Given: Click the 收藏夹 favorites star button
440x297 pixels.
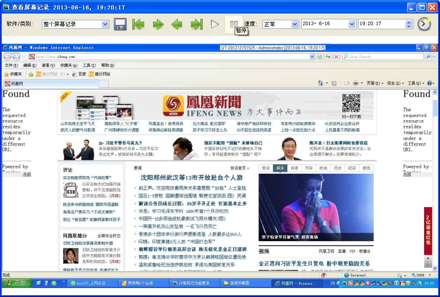Looking at the screenshot, I should click(13, 74).
